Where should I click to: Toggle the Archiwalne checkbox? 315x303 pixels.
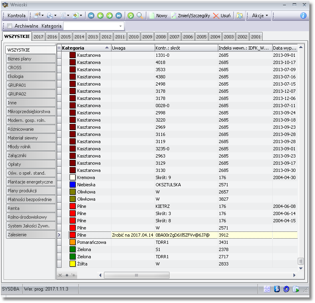10,26
